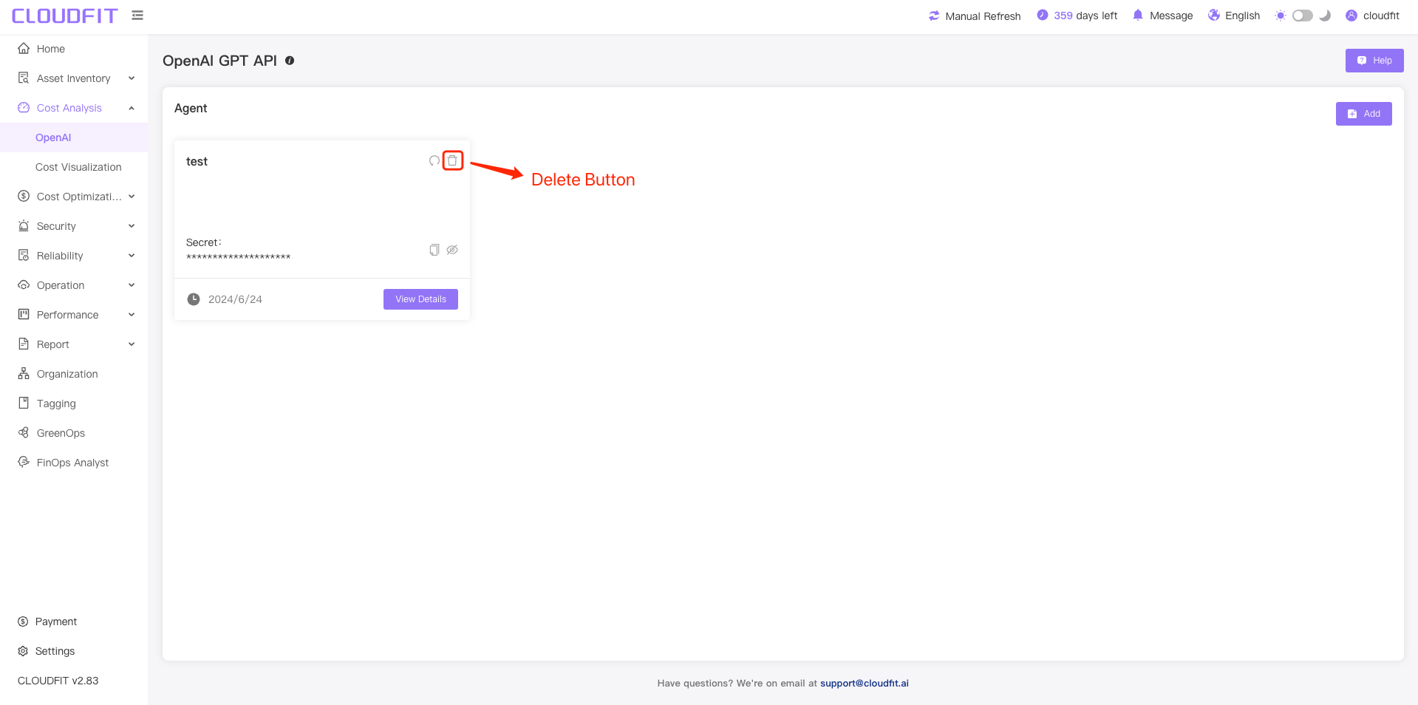Expand Asset Inventory chevron
The image size is (1418, 705).
tap(132, 78)
